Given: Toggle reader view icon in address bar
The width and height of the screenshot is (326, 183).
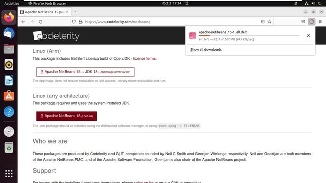Looking at the screenshot, I should point(263,21).
